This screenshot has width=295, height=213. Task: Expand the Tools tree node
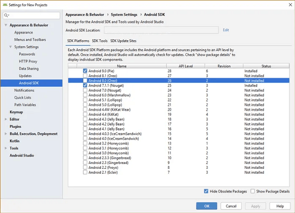[x=6, y=148]
